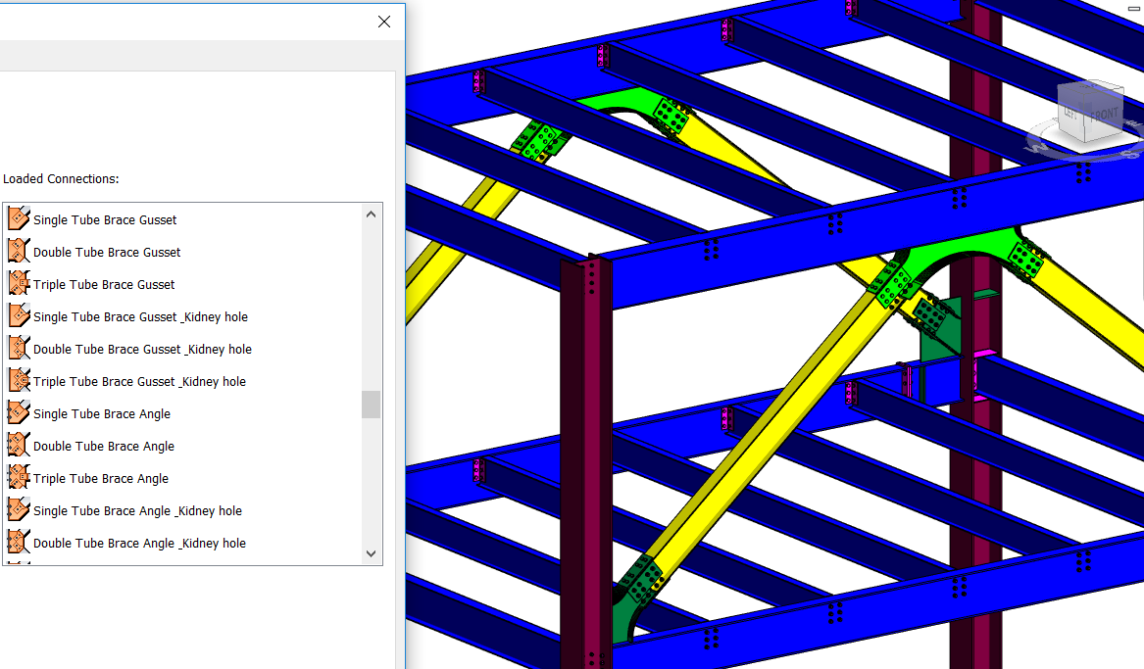Click the Single Tube Brace Angle icon
The height and width of the screenshot is (669, 1144).
click(x=18, y=412)
